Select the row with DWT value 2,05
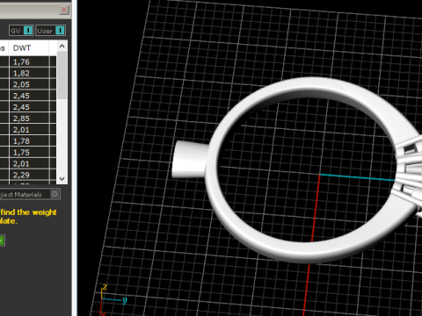The width and height of the screenshot is (422, 316). 28,84
